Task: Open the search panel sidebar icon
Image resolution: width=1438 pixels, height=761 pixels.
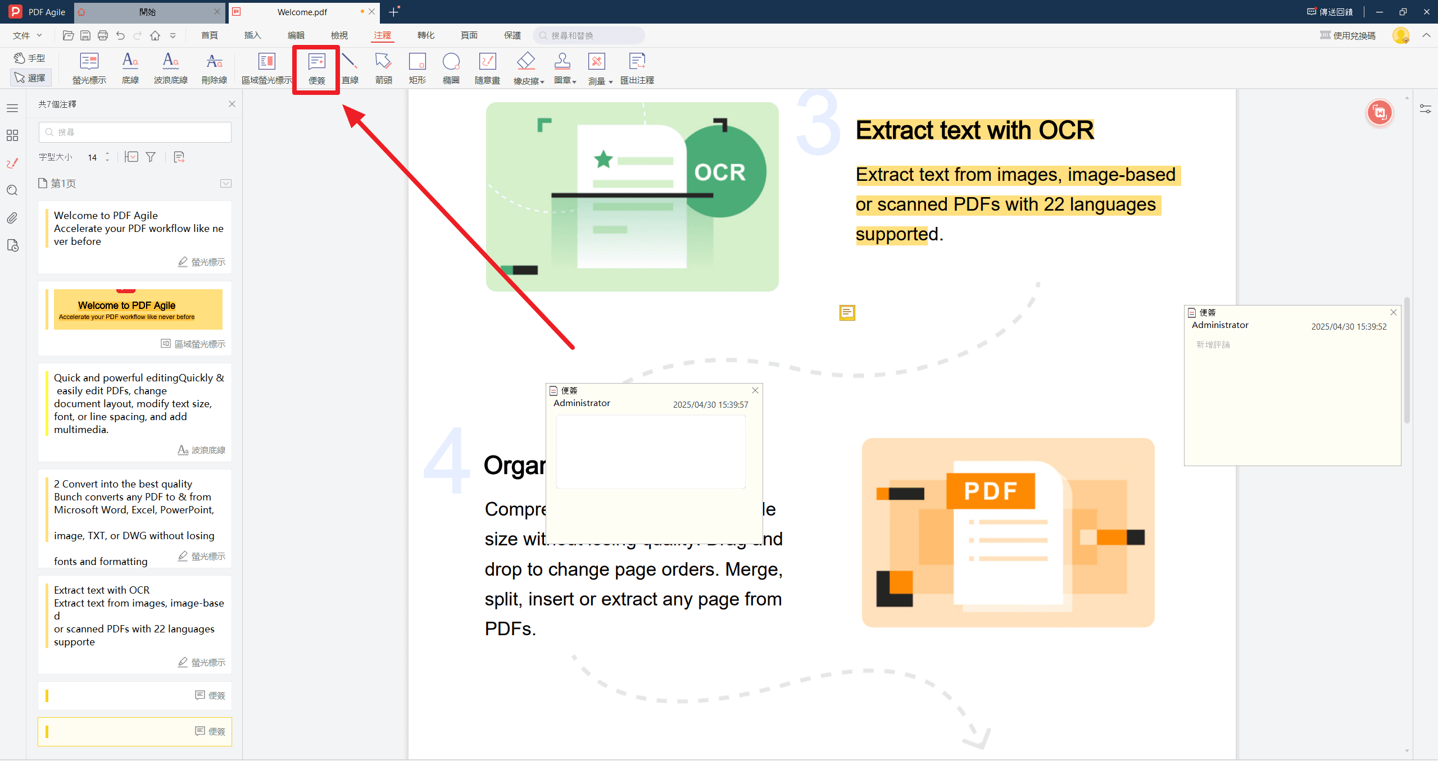Action: [x=12, y=190]
